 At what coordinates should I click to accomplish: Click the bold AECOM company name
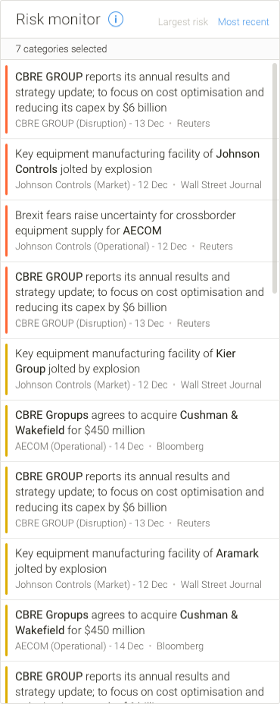click(x=142, y=231)
